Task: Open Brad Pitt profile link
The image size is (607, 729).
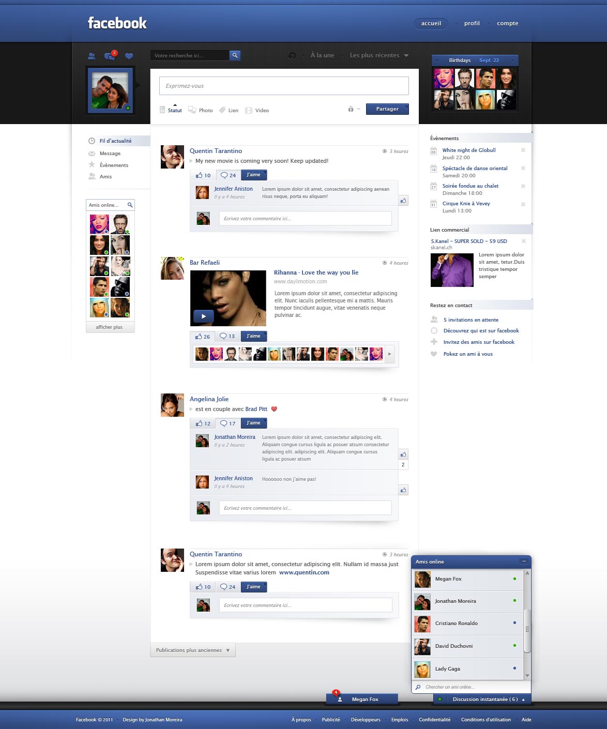Action: pos(256,409)
